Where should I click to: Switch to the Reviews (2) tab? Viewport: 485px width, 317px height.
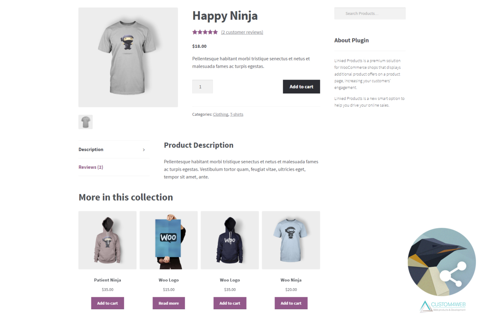click(91, 167)
